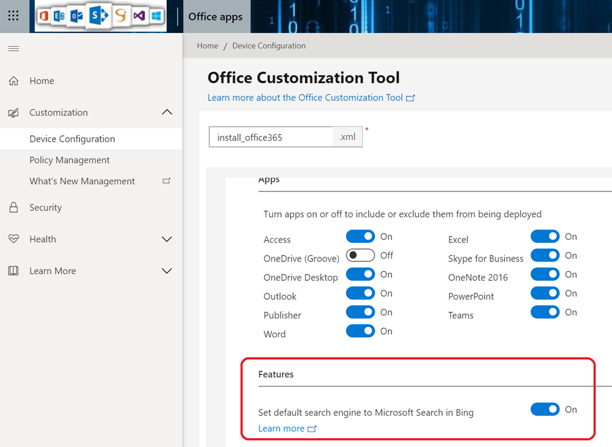Click the Home breadcrumb link

coord(207,45)
